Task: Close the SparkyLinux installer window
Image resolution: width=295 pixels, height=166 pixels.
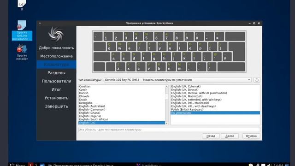Action: [259, 23]
